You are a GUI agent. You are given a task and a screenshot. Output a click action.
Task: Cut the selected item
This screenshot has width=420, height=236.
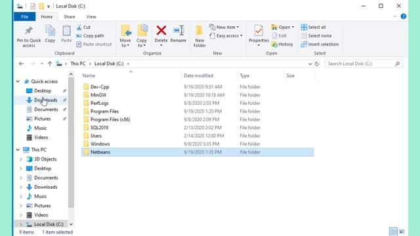[83, 28]
